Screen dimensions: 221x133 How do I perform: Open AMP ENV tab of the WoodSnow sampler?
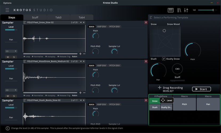(x=101, y=66)
